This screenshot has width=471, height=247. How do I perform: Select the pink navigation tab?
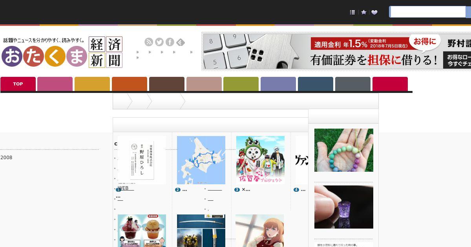[55, 84]
